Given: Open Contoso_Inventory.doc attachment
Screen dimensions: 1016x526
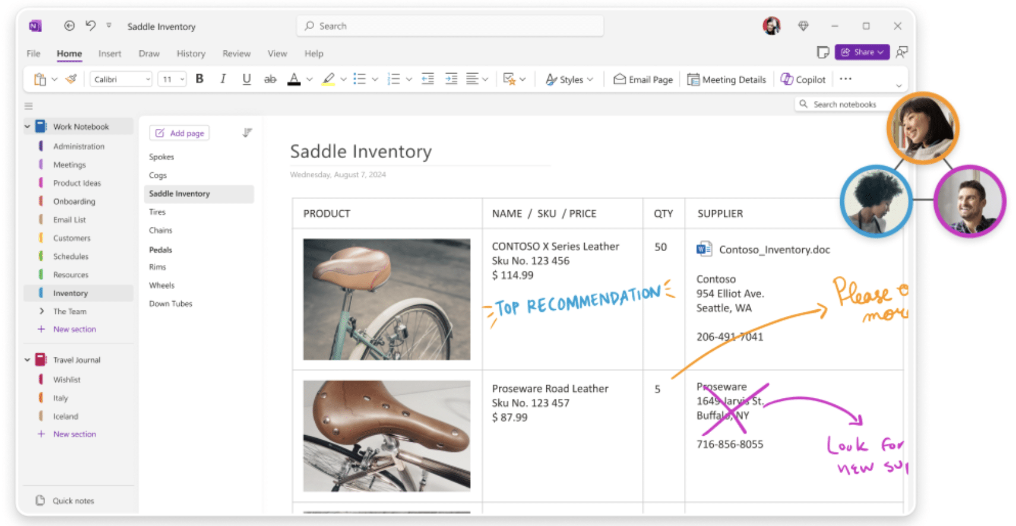Looking at the screenshot, I should [x=764, y=249].
